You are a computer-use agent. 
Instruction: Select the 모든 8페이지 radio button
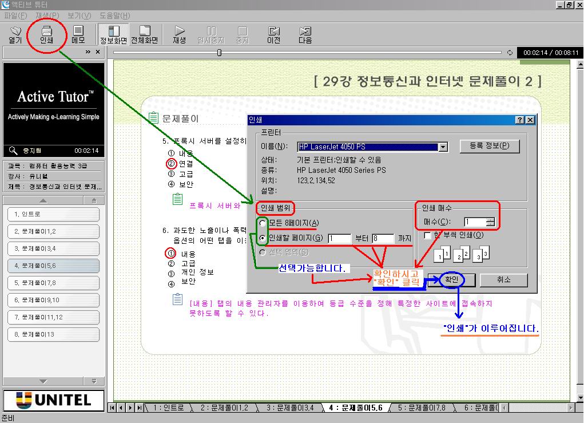click(263, 223)
